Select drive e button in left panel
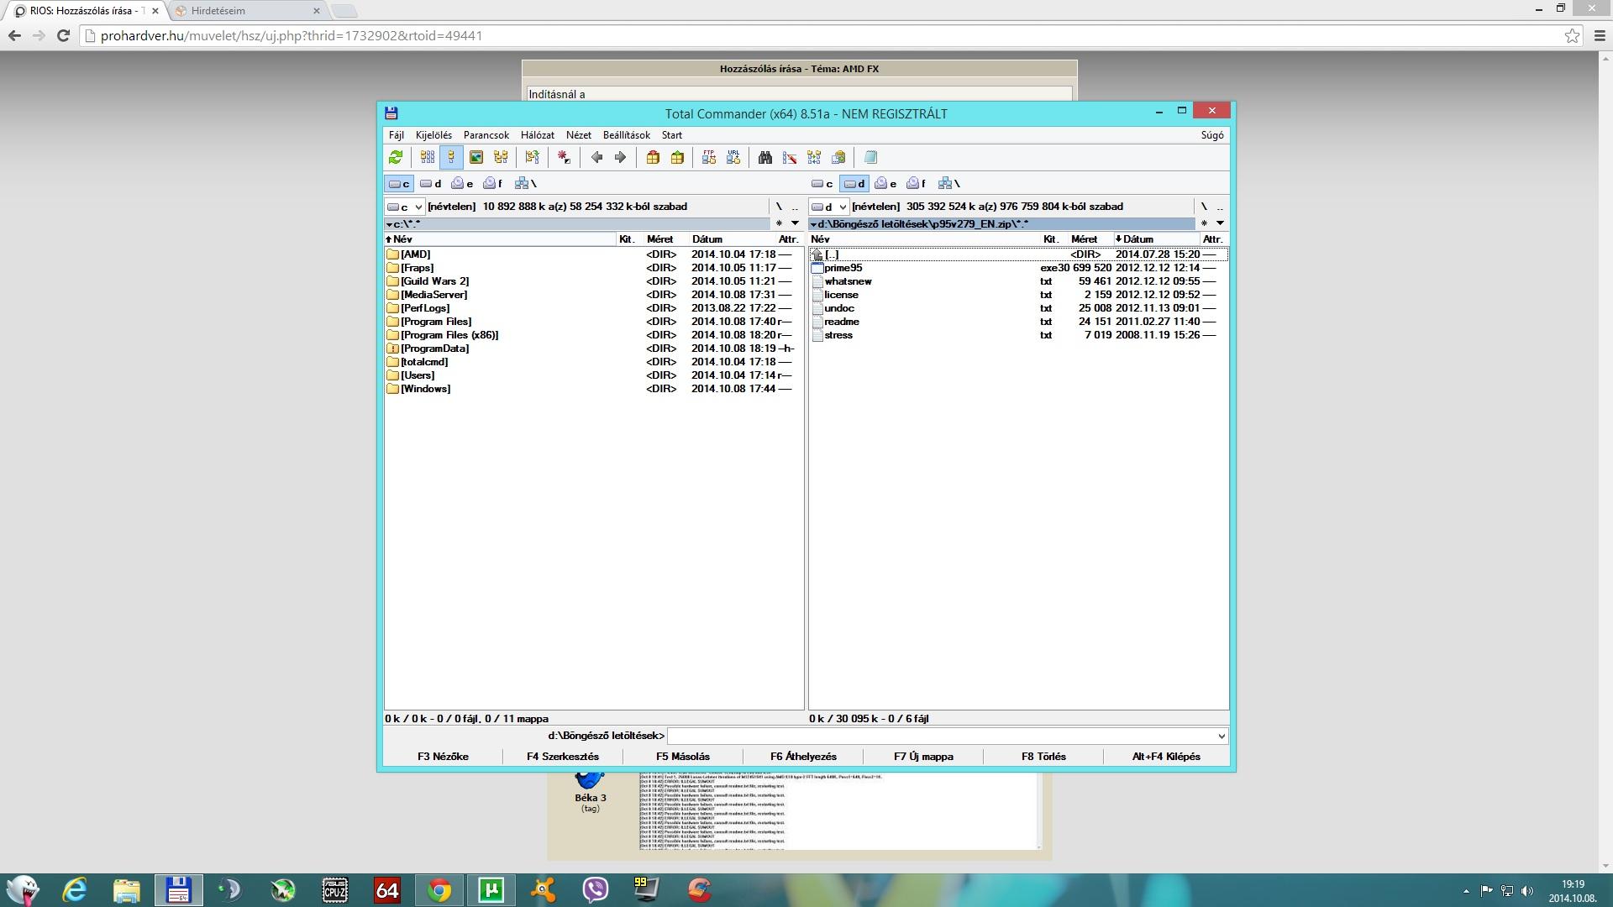The width and height of the screenshot is (1613, 907). [x=462, y=183]
